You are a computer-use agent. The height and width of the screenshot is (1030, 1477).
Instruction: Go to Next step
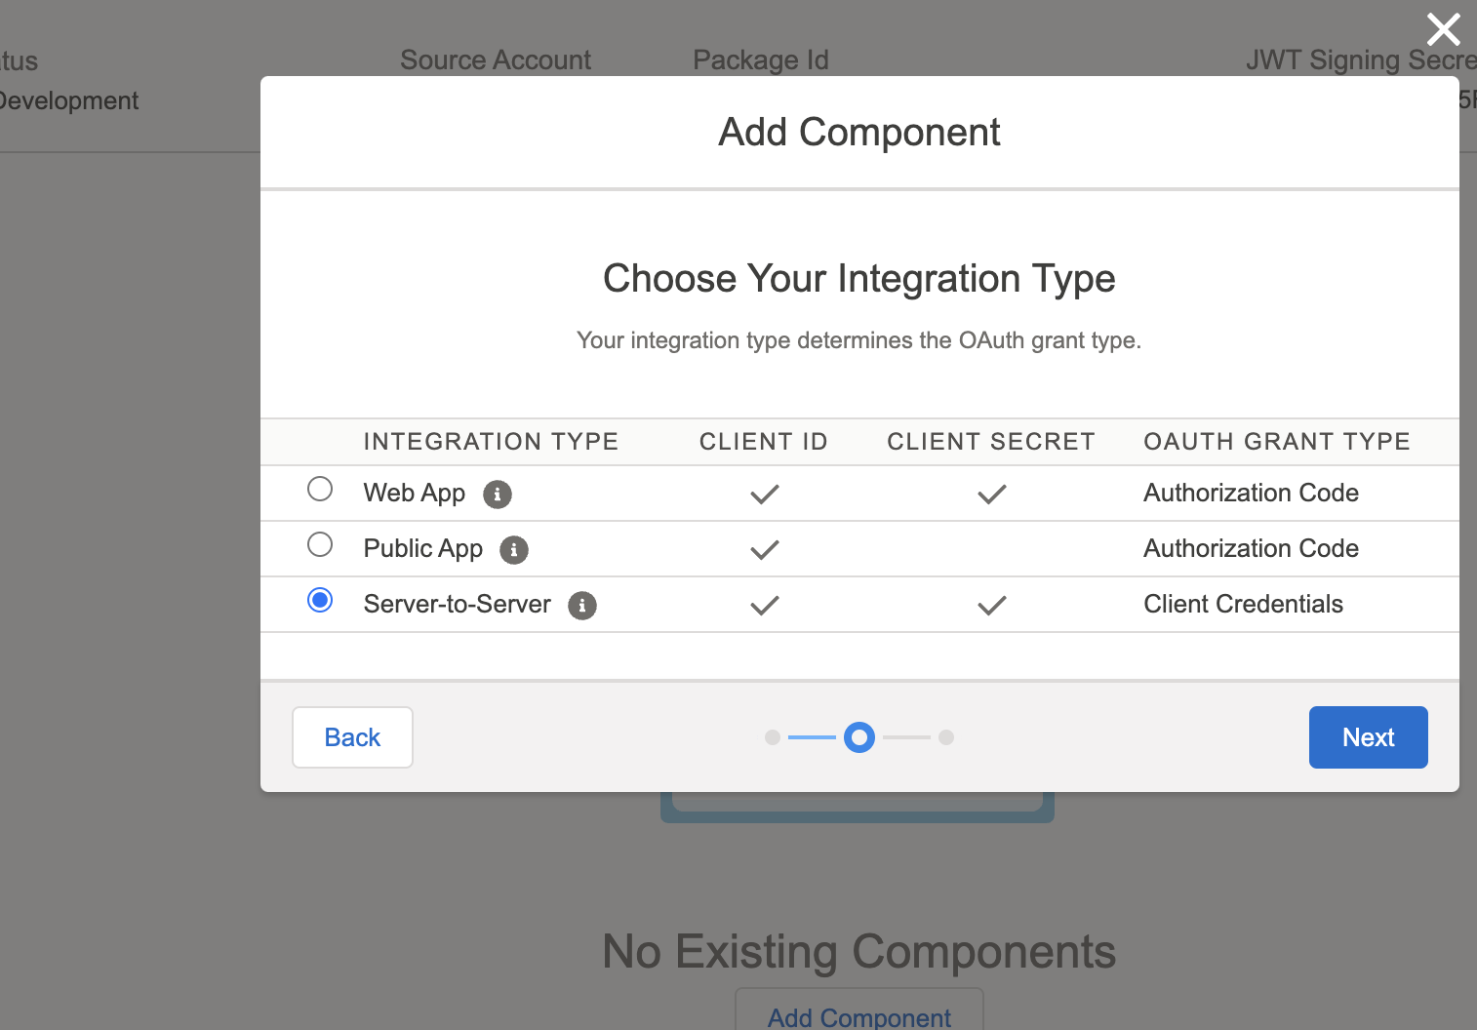pos(1368,737)
